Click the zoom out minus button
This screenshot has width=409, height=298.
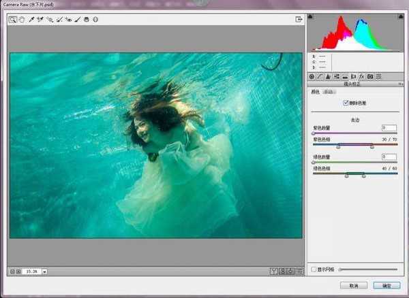click(x=12, y=271)
